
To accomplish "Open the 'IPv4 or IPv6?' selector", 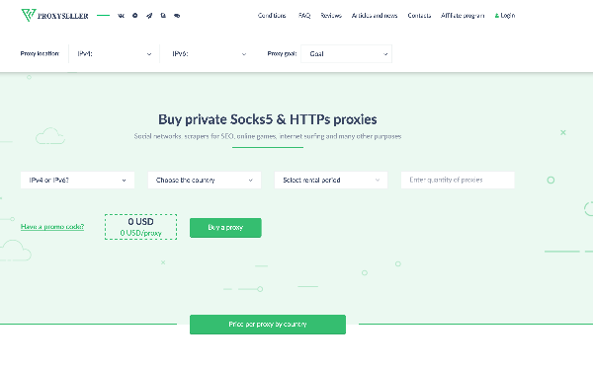I will click(77, 181).
